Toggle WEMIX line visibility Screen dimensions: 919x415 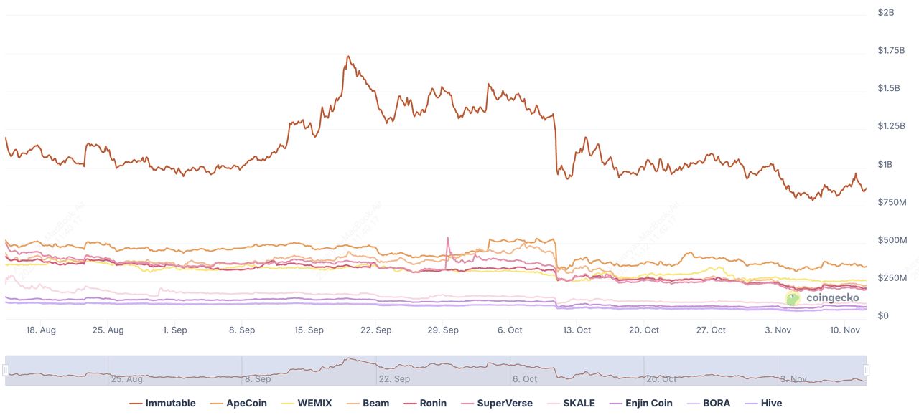(311, 403)
